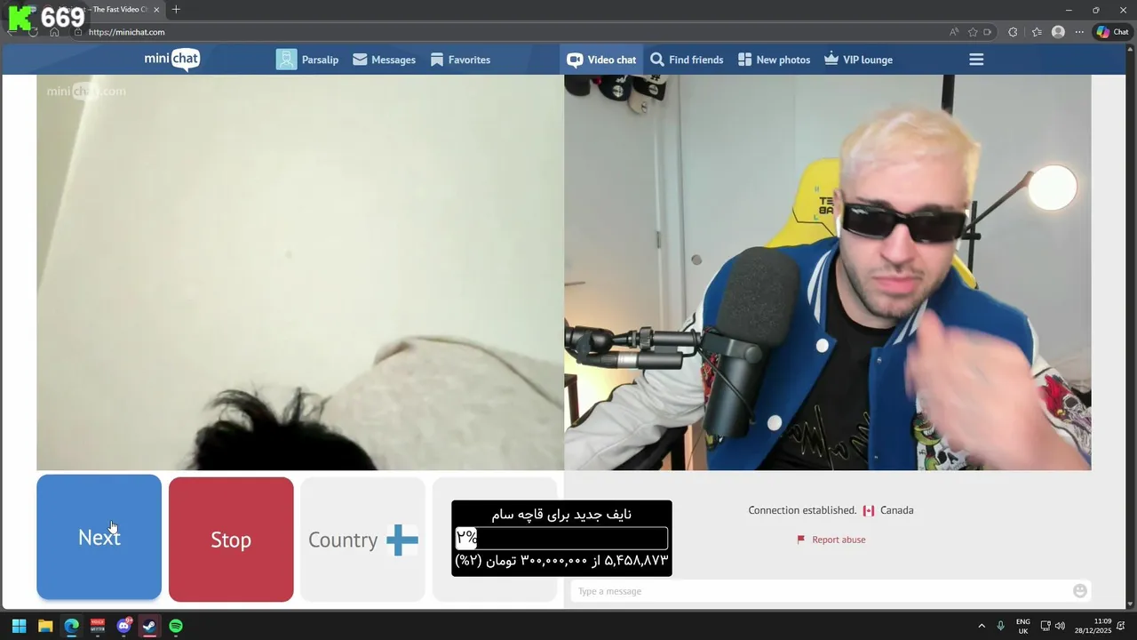Viewport: 1137px width, 640px height.
Task: Open Find friends search
Action: coord(687,60)
